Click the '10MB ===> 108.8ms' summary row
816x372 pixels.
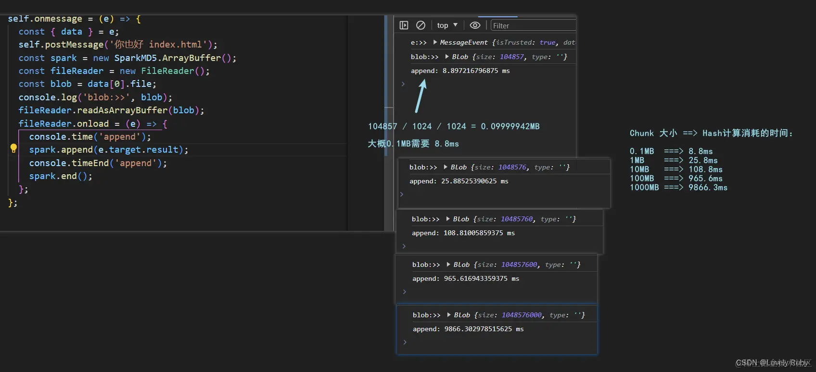(676, 169)
